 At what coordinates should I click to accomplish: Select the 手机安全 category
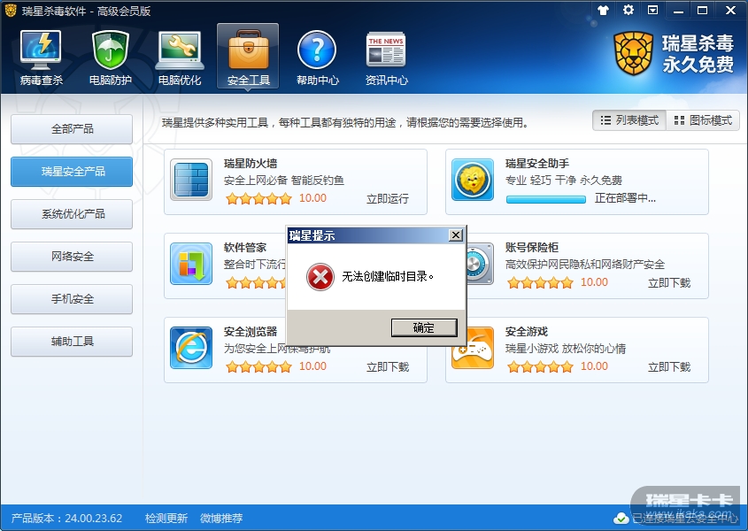pos(72,298)
